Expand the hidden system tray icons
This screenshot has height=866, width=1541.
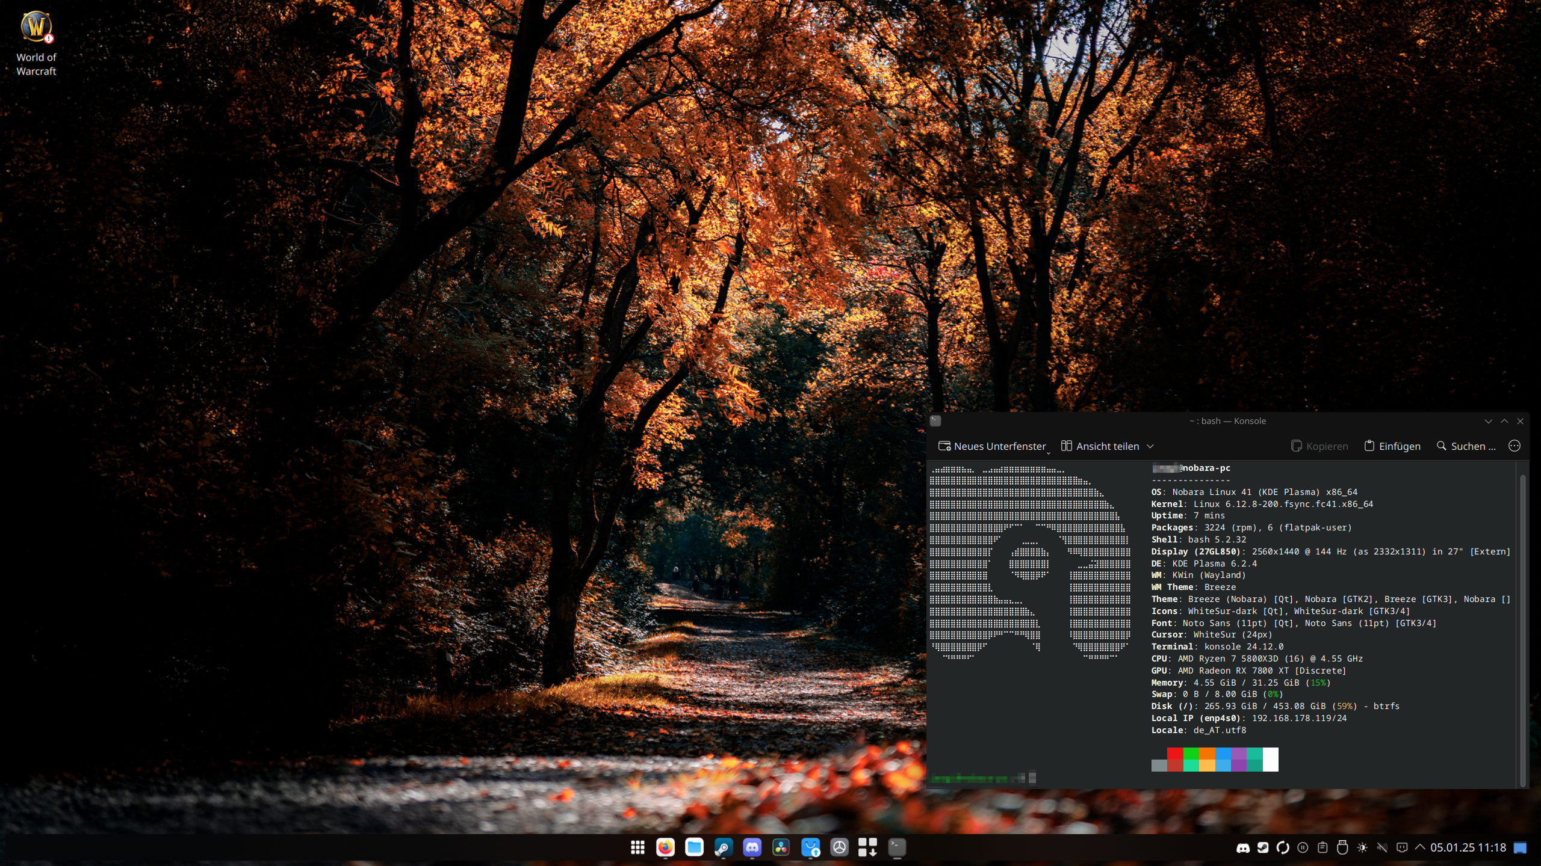1420,847
